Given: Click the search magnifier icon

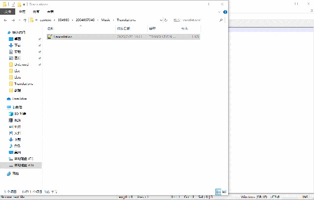Looking at the screenshot, I should coord(221,20).
